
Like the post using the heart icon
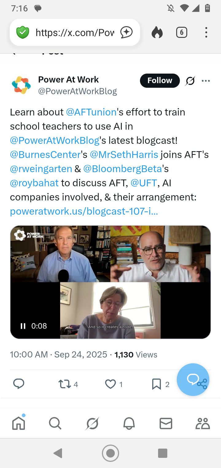pos(110,384)
